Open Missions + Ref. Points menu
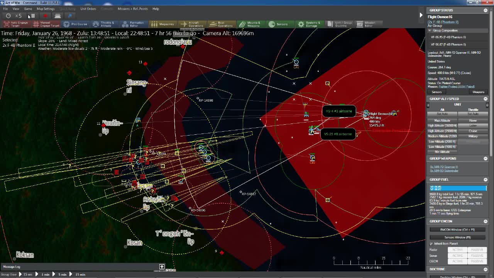 [x=132, y=8]
